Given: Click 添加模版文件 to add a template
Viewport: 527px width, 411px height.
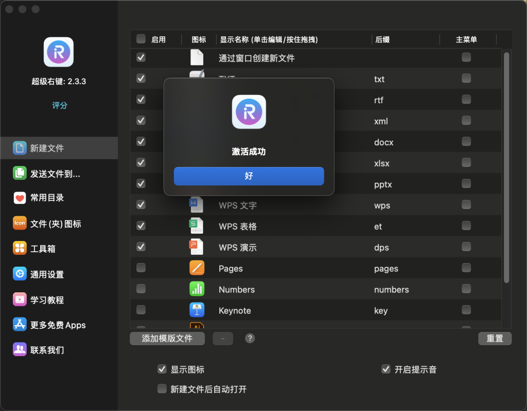Looking at the screenshot, I should point(167,338).
